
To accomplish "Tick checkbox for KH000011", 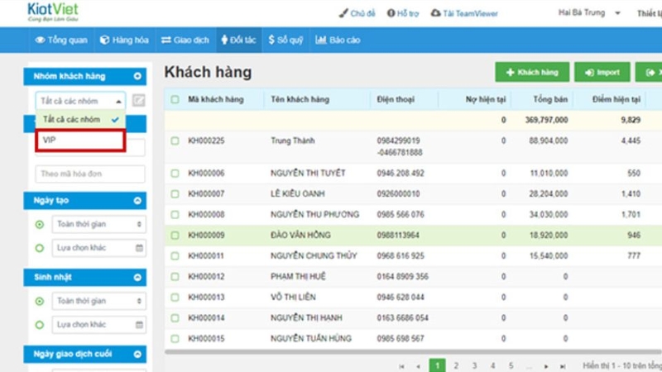I will pyautogui.click(x=175, y=256).
